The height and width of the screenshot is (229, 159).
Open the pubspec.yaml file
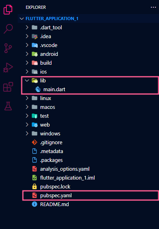click(x=56, y=196)
